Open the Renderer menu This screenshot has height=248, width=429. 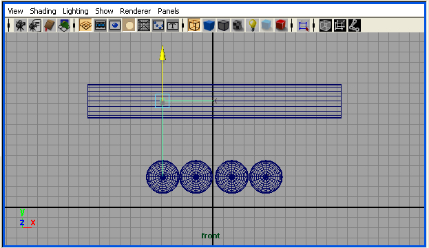(136, 11)
